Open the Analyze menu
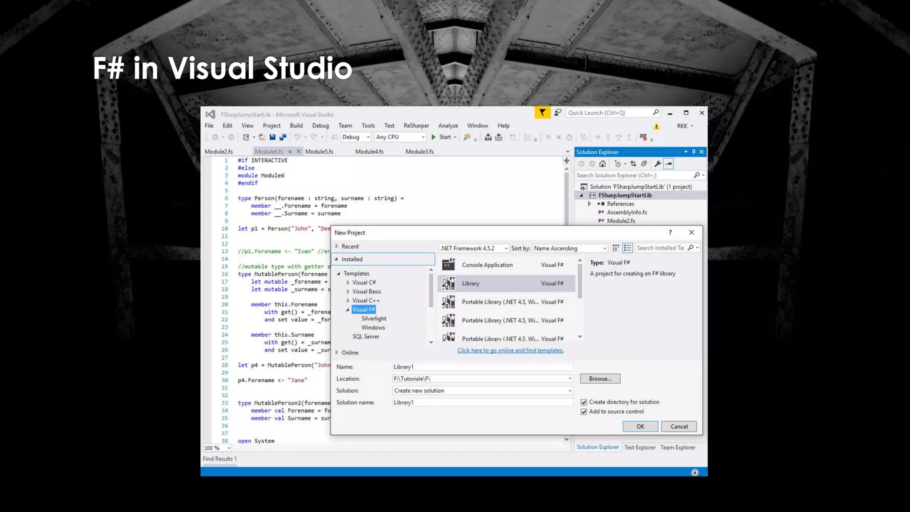This screenshot has height=512, width=910. click(x=448, y=126)
